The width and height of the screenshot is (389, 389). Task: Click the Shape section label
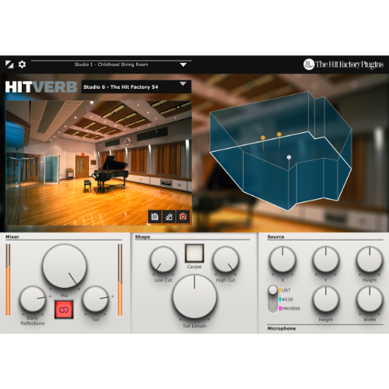pos(142,237)
